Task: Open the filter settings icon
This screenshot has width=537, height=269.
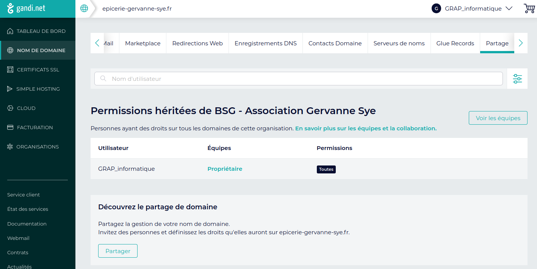Action: [517, 79]
